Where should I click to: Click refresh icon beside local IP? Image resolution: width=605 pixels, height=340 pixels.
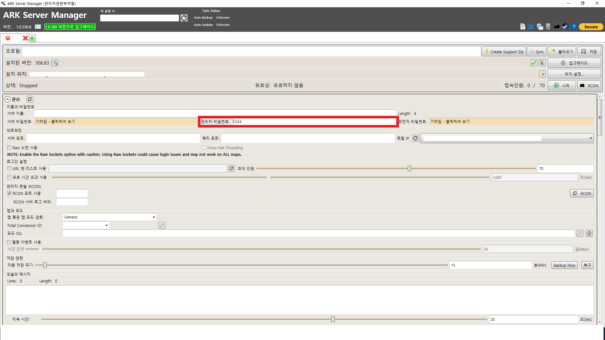point(415,138)
